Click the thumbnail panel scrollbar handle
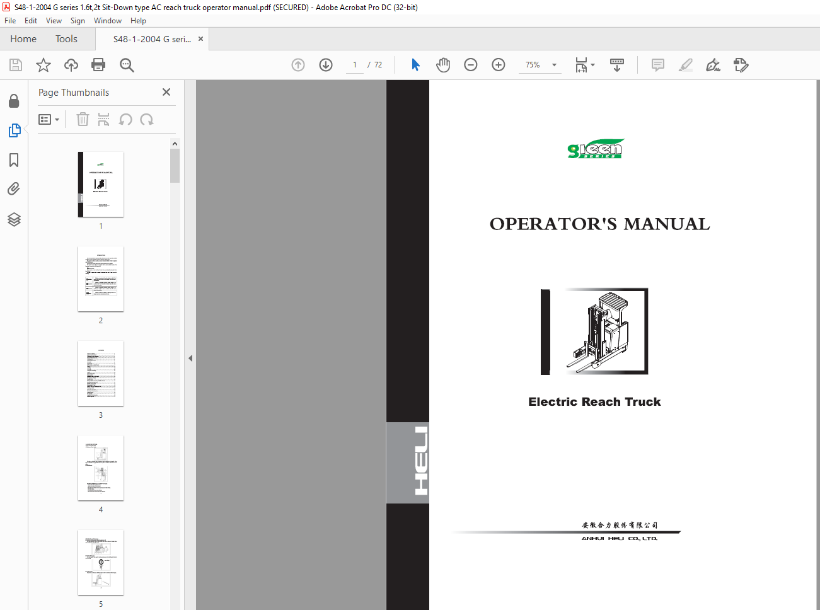This screenshot has width=820, height=610. (x=175, y=166)
